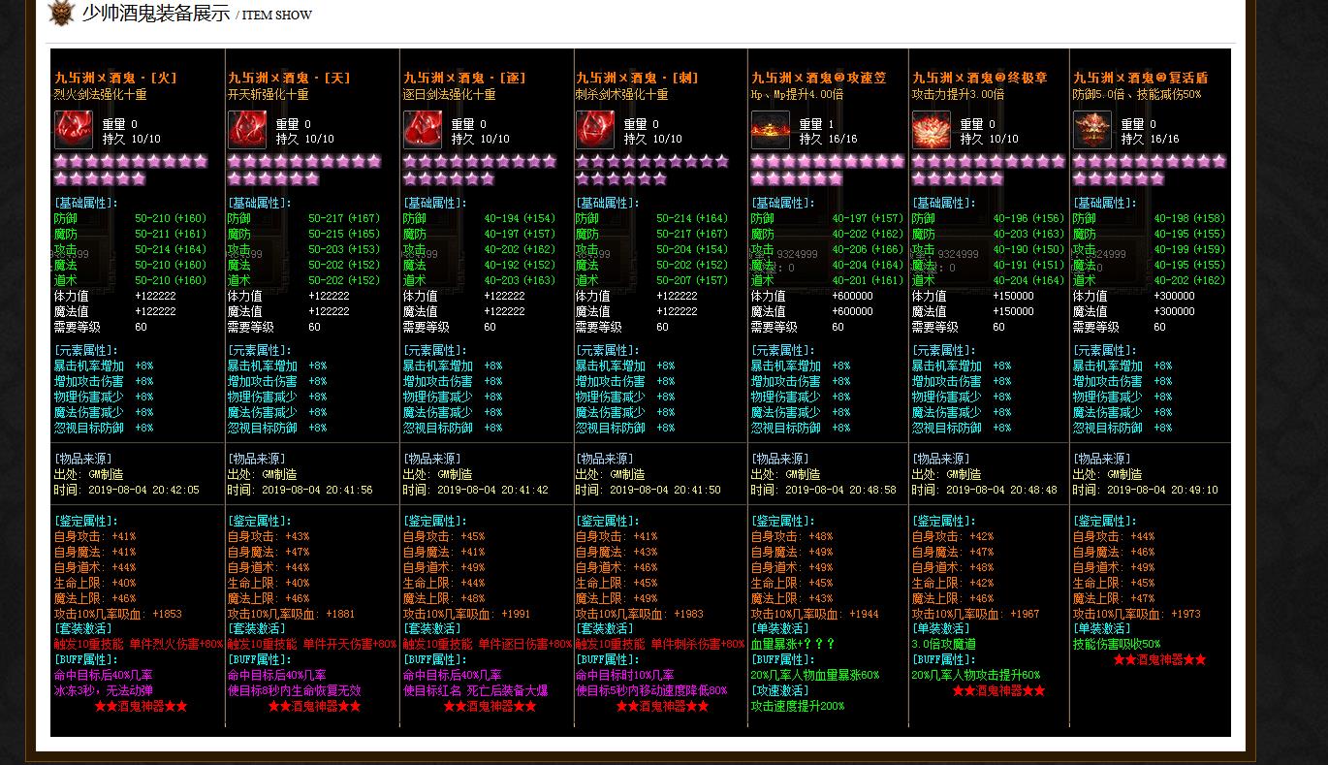Click the item title ending in [天]
The width and height of the screenshot is (1328, 765).
(x=289, y=78)
